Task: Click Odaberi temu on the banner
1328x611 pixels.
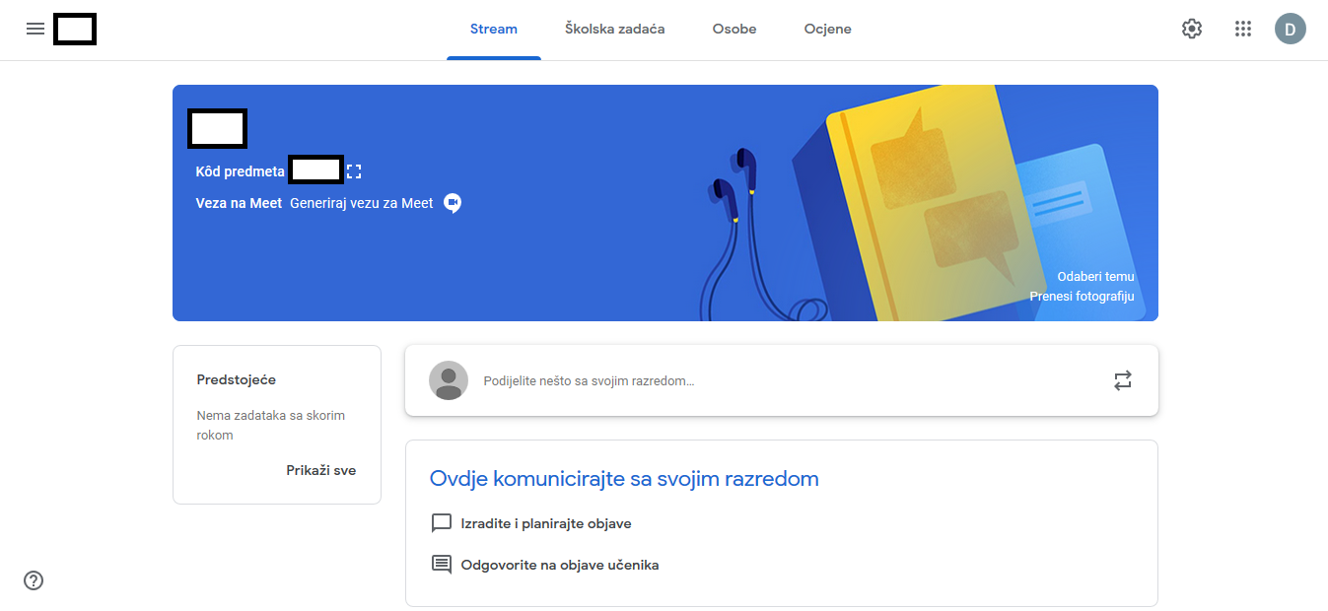Action: pyautogui.click(x=1096, y=277)
